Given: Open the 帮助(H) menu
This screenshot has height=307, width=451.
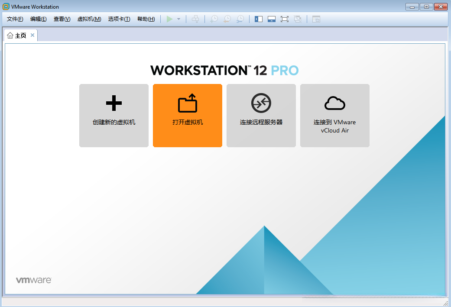Looking at the screenshot, I should coord(146,19).
